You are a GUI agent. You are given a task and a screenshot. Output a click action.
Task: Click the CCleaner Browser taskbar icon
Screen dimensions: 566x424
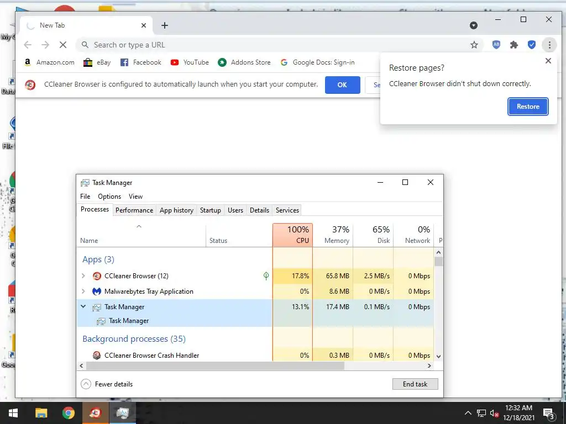click(95, 413)
